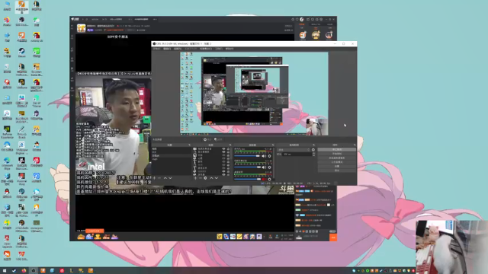
Task: Select the highlighted third scene in Scenes list
Action: (x=172, y=155)
